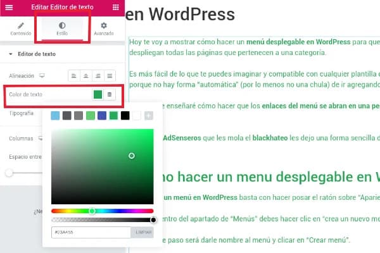This screenshot has height=253, width=380.
Task: Pick the medium gray preset swatch
Action: click(x=79, y=116)
